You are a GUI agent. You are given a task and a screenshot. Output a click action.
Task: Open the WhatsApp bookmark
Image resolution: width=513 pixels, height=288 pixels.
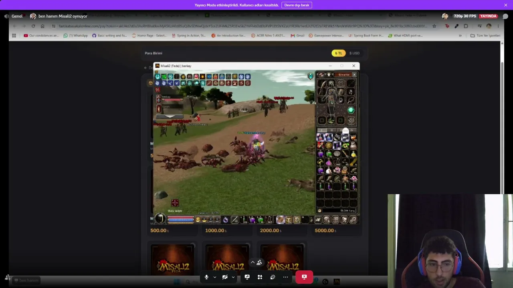(x=75, y=36)
